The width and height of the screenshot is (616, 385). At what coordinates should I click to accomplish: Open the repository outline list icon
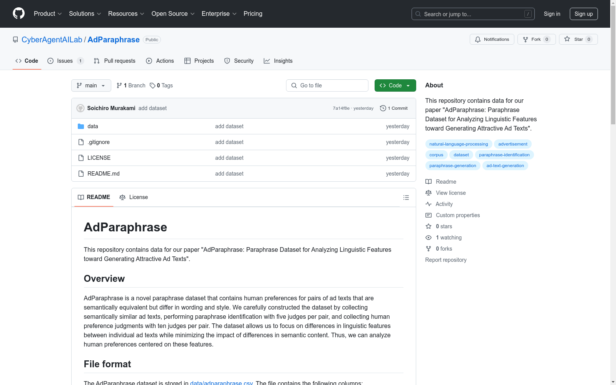pyautogui.click(x=406, y=198)
